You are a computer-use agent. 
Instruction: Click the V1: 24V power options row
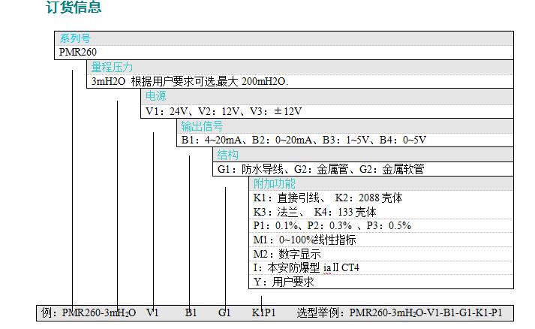224,111
